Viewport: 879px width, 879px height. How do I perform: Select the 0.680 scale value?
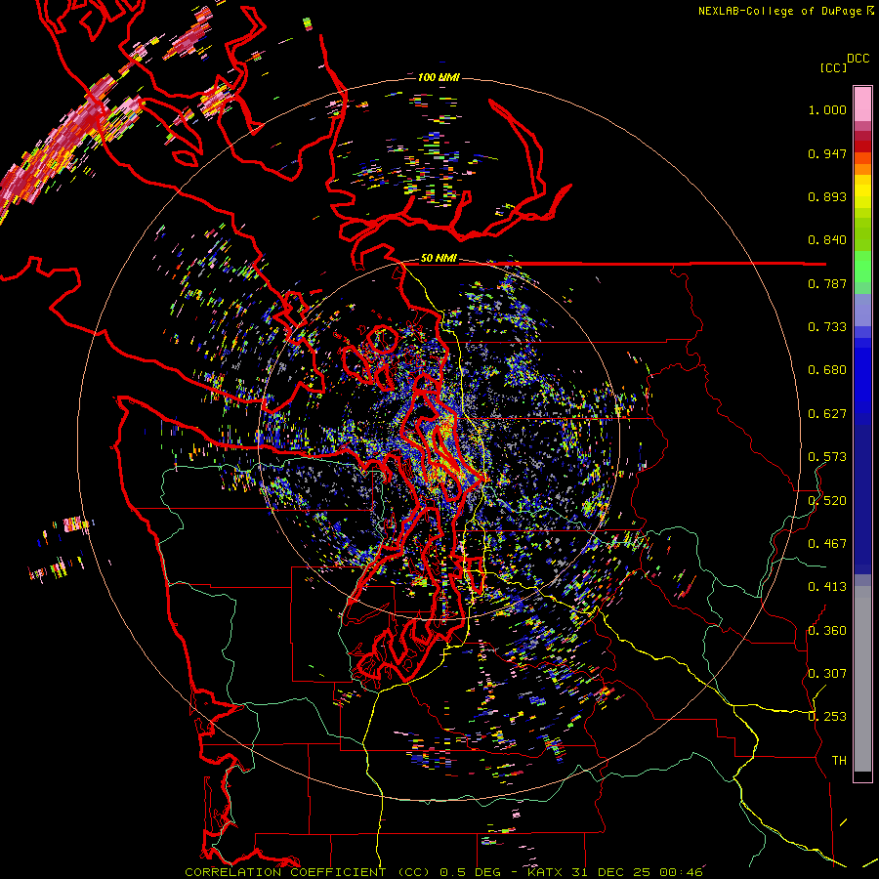point(827,370)
